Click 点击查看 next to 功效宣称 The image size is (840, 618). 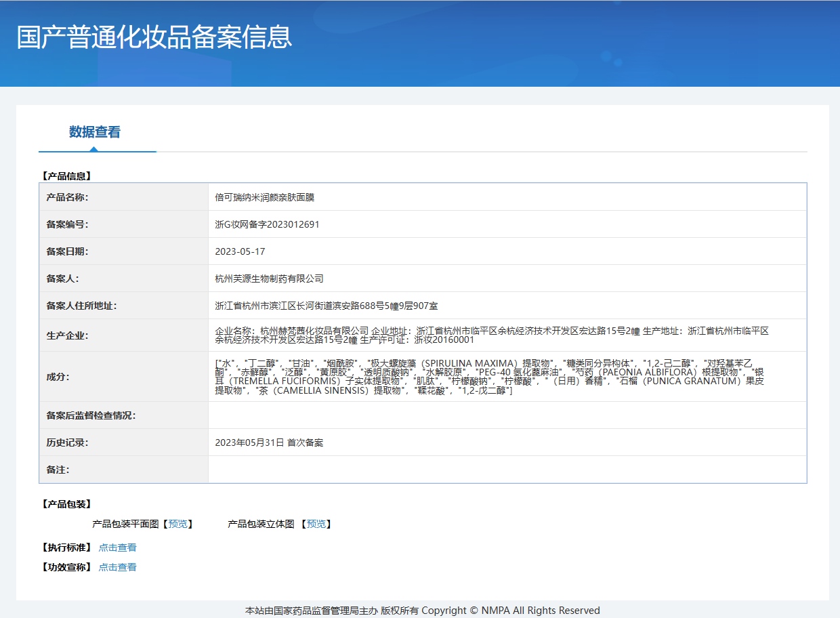click(x=117, y=567)
